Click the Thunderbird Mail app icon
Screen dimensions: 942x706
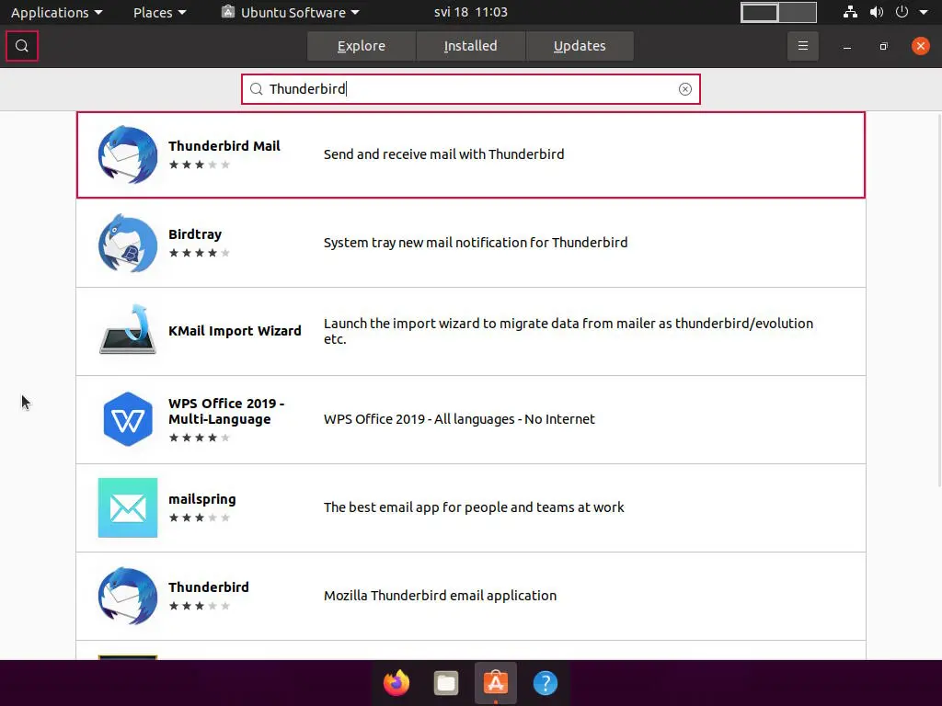[128, 154]
